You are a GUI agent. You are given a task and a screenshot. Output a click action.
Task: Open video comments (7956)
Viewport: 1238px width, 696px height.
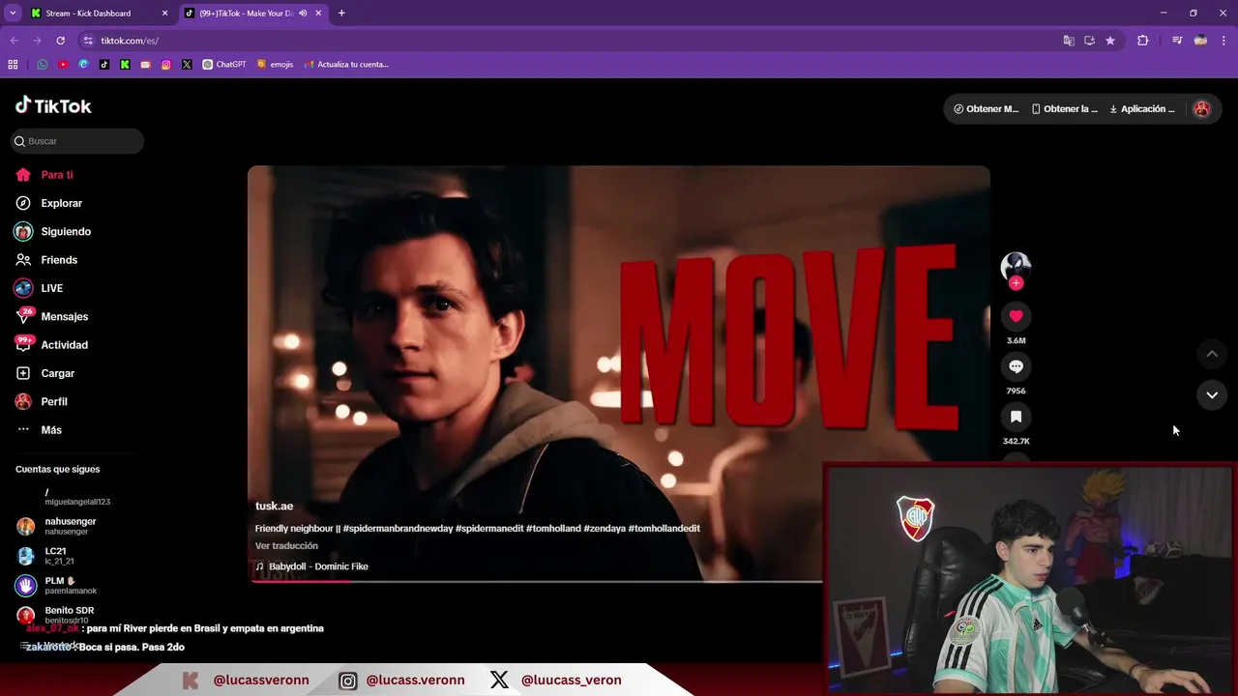[x=1016, y=366]
